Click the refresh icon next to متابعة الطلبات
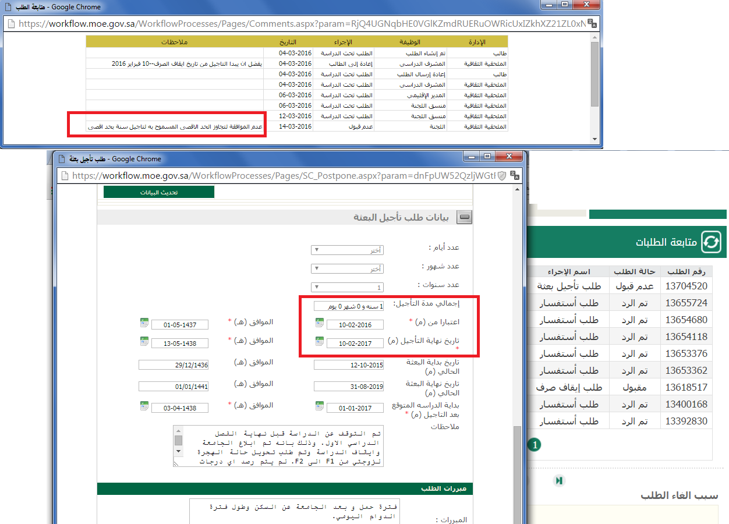The width and height of the screenshot is (729, 524). 711,242
